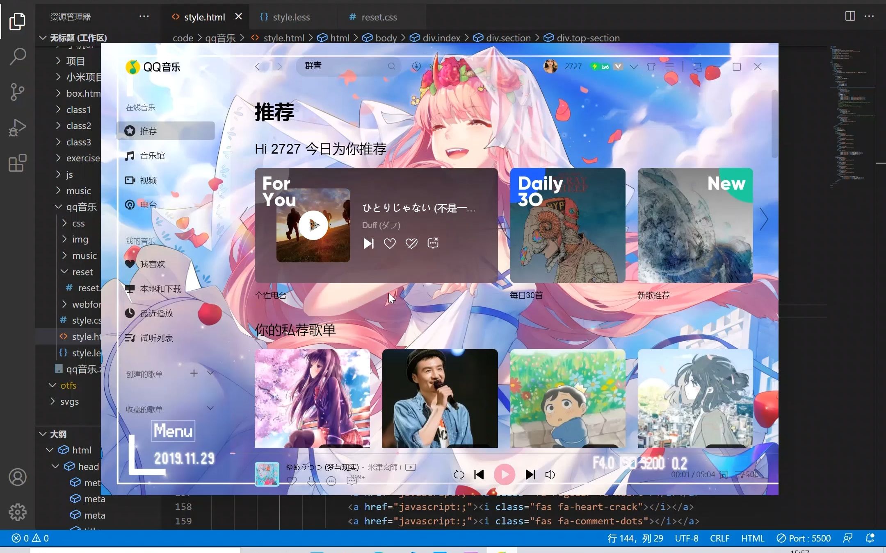Expand the account dropdown chevron after the badges
The width and height of the screenshot is (886, 553).
click(634, 66)
